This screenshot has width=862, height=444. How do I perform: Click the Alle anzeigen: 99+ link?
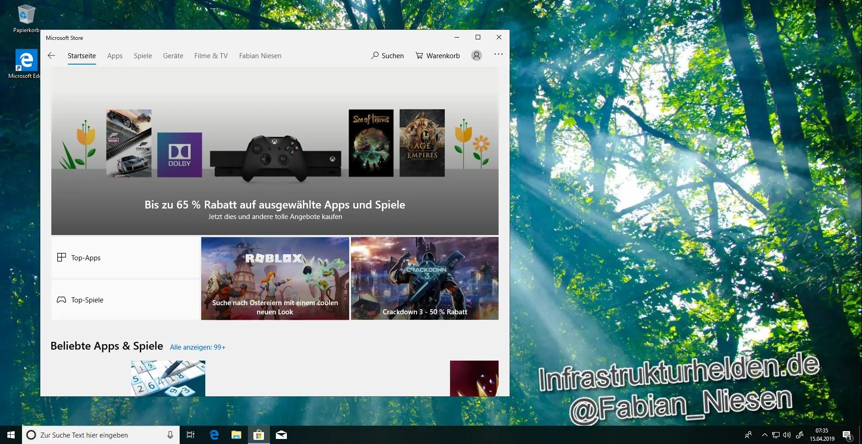pyautogui.click(x=198, y=347)
